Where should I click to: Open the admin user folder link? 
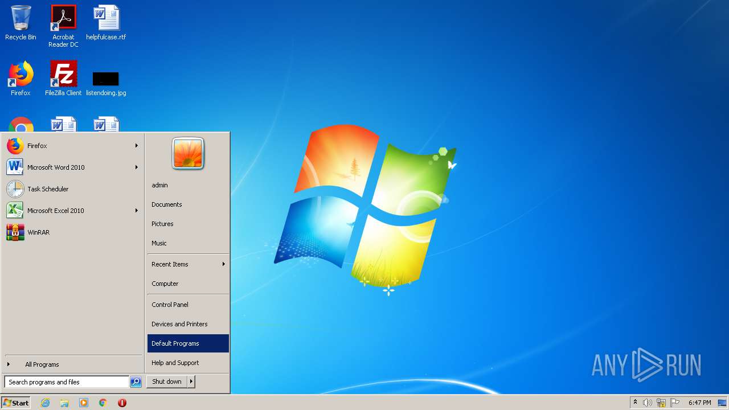188,185
